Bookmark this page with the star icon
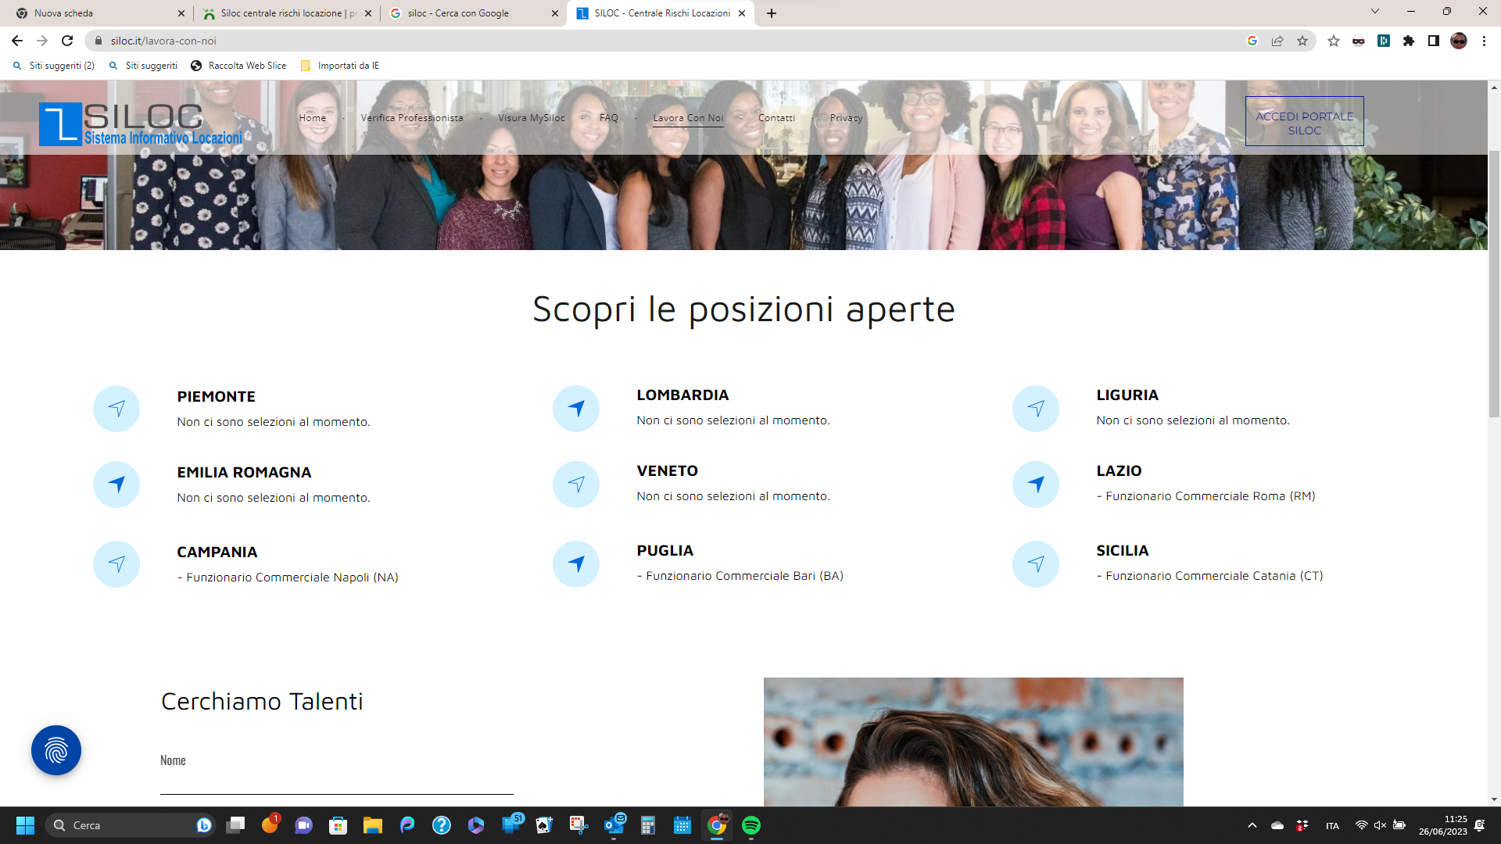 (x=1302, y=41)
